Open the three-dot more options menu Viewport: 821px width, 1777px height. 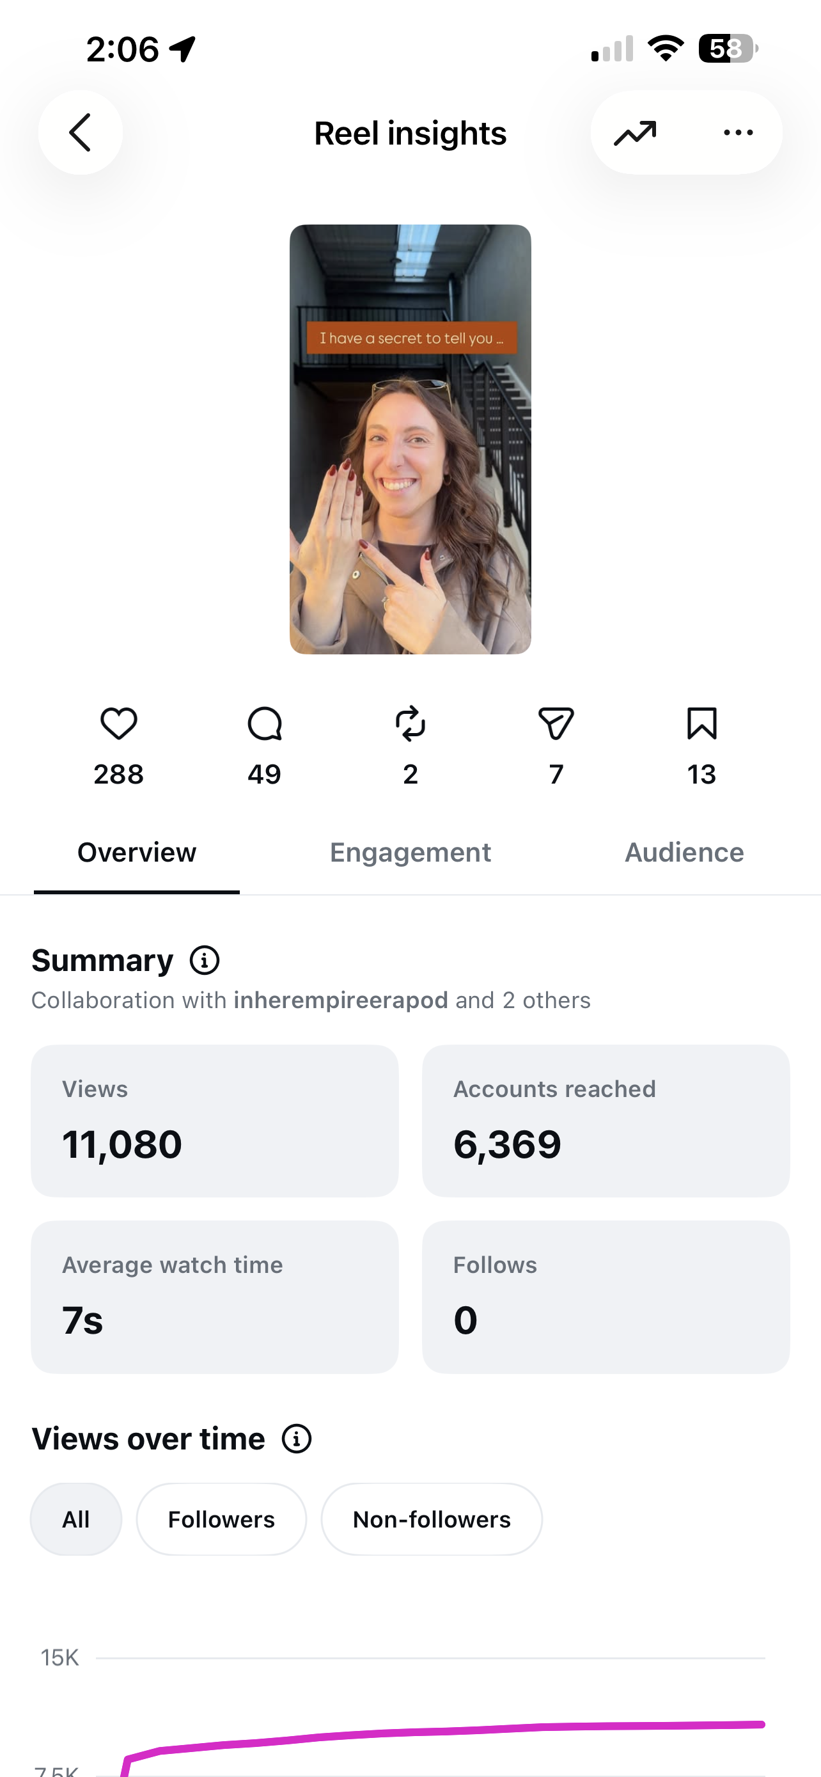coord(739,132)
